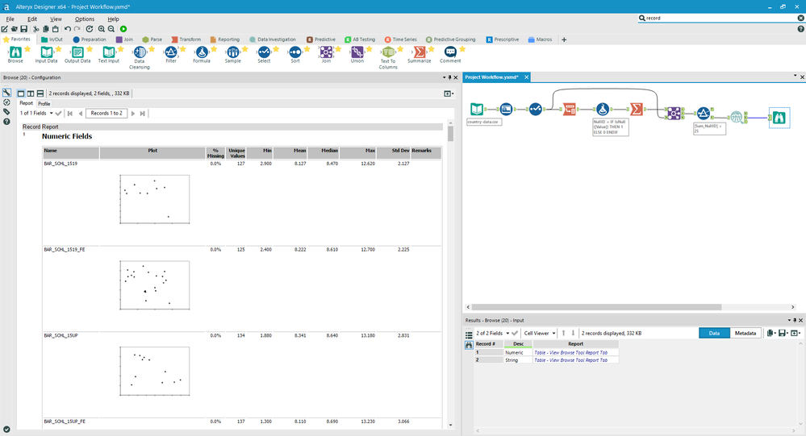
Task: Open the Navigation icon in configuration sidebar
Action: click(6, 102)
